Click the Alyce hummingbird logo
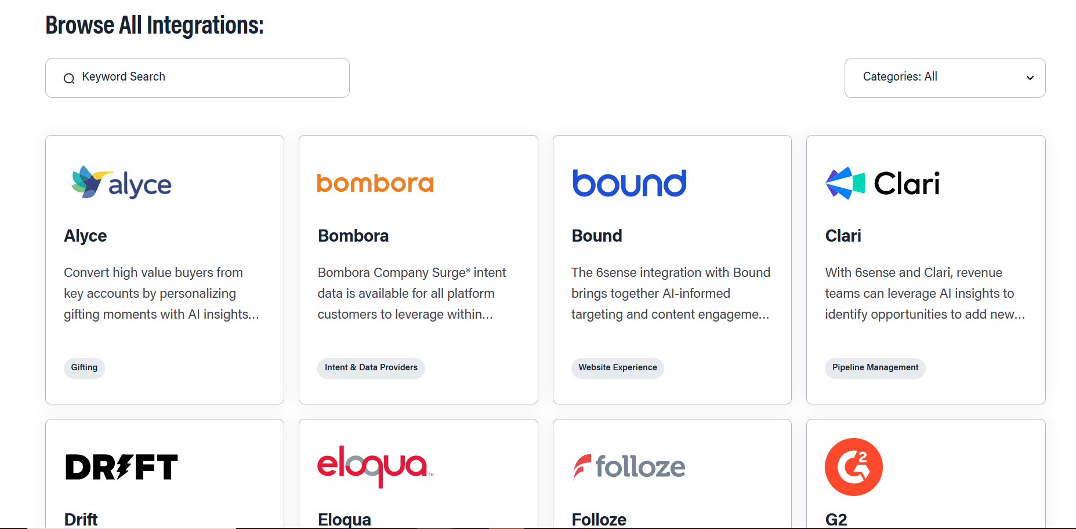This screenshot has height=529, width=1076. pos(121,183)
